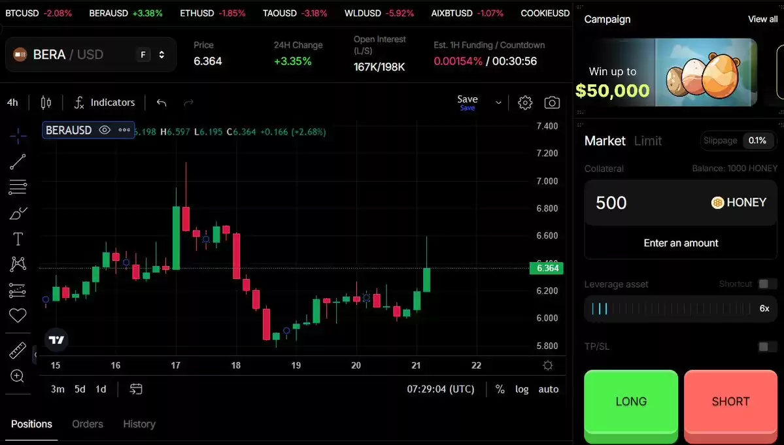
Task: Activate the zoom in tool
Action: [18, 376]
